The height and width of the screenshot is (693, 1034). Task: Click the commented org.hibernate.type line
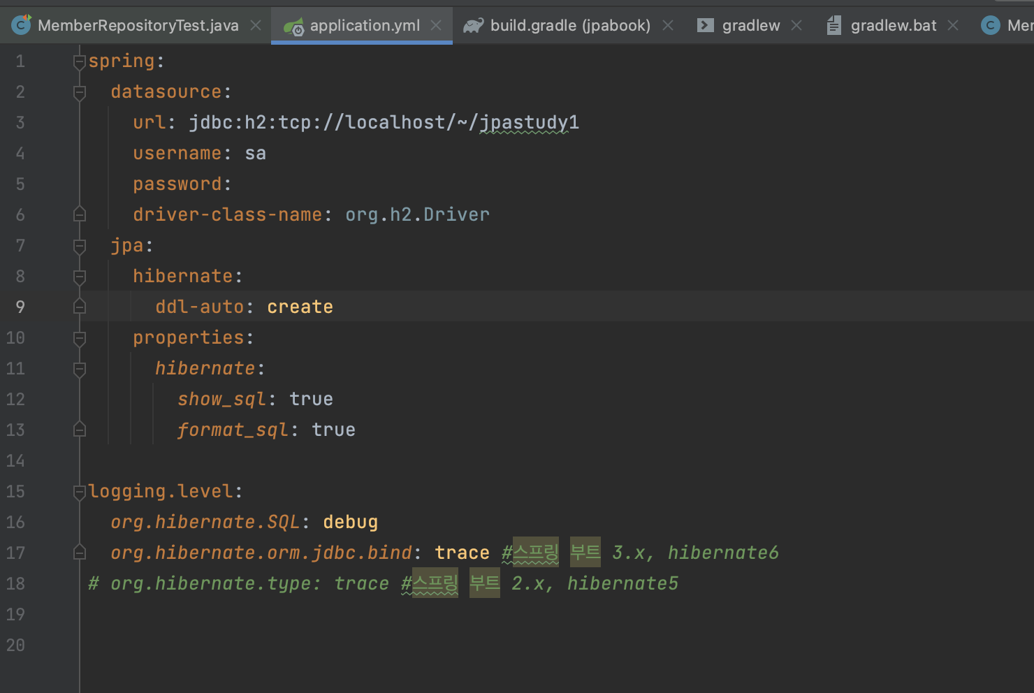(x=383, y=584)
